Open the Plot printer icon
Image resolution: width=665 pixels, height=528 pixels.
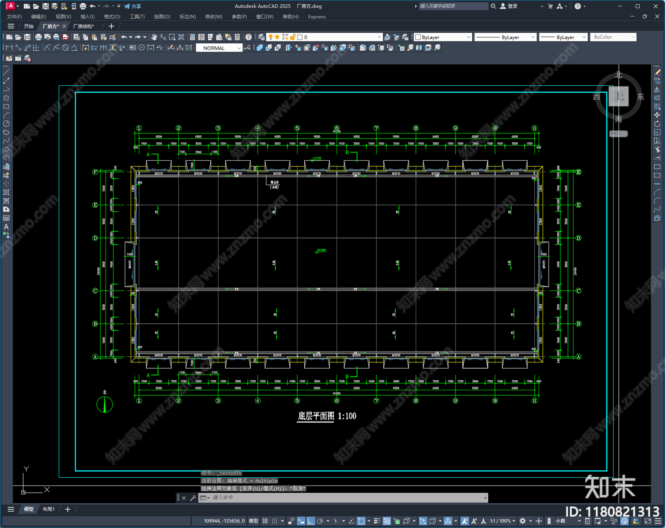tap(39, 37)
